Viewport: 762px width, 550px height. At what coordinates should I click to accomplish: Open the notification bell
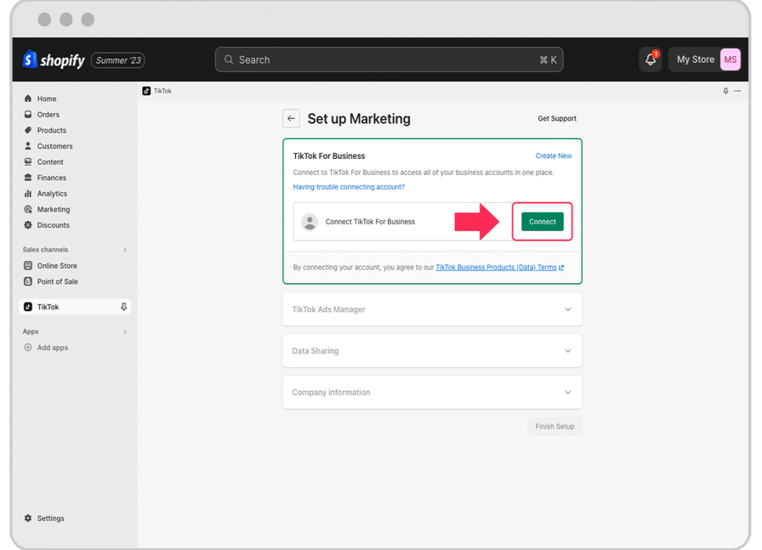pyautogui.click(x=649, y=59)
